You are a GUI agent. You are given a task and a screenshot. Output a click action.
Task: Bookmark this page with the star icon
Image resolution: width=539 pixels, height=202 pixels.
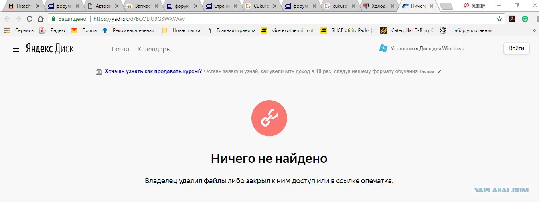[x=499, y=19]
